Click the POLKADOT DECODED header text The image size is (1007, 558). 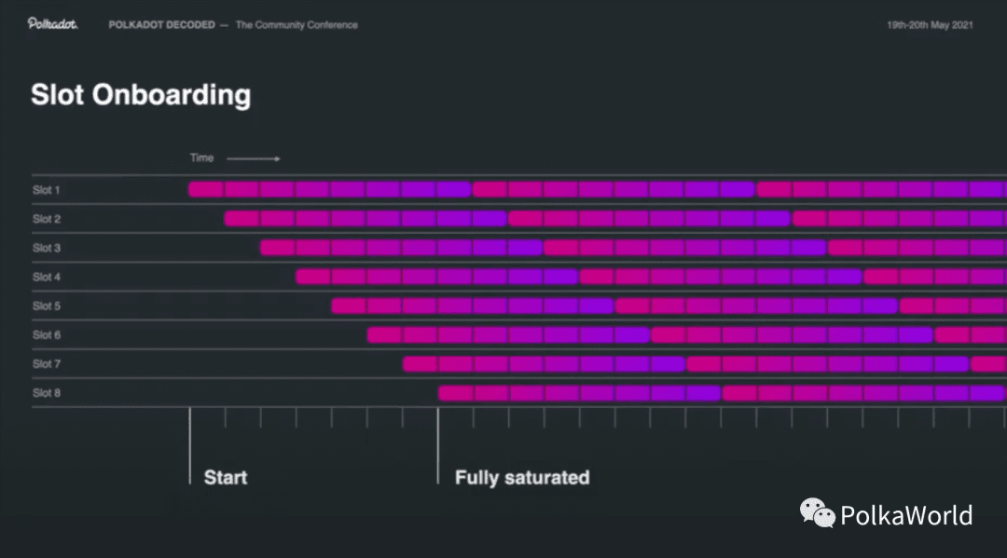tap(162, 25)
